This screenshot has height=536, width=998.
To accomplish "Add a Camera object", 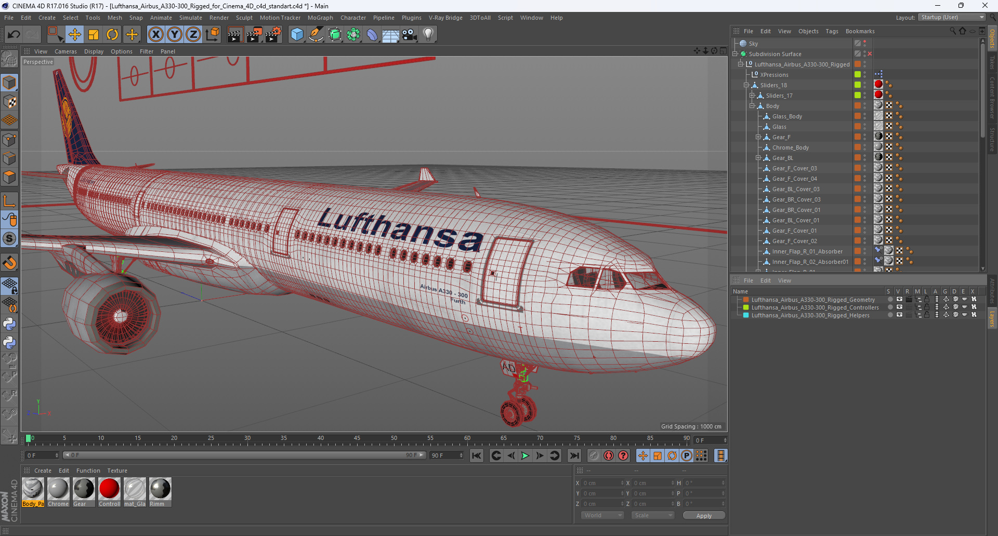I will (x=410, y=35).
